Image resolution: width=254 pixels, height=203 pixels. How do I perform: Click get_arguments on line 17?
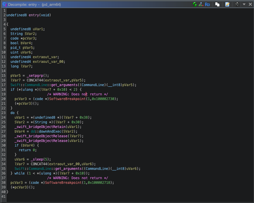64,85
